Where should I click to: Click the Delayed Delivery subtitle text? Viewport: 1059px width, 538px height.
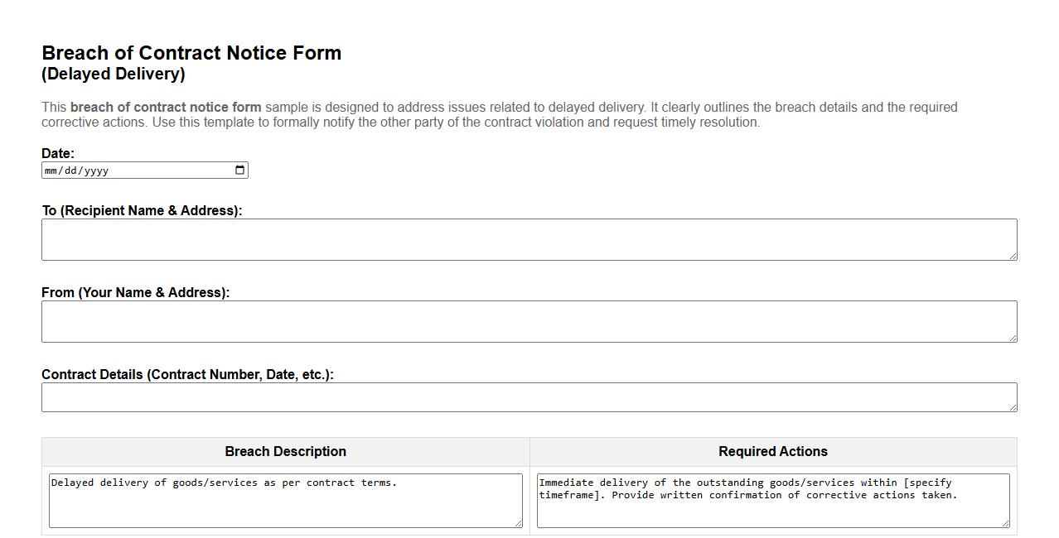point(114,74)
